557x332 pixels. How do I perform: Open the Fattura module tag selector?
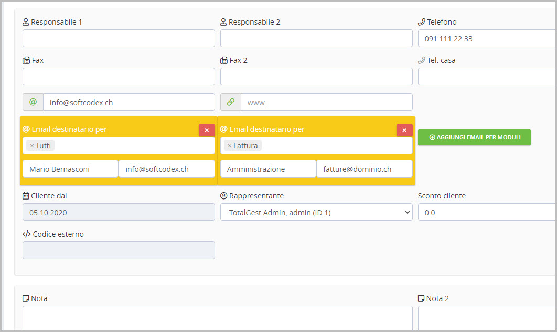pos(336,146)
